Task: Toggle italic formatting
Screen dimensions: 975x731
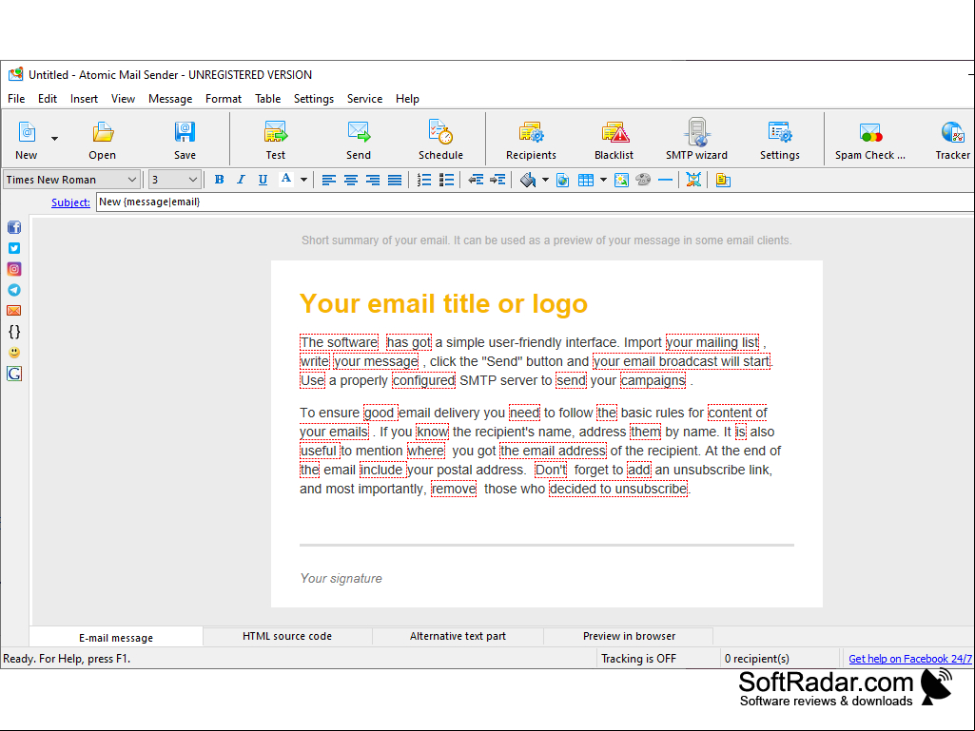Action: [x=242, y=180]
